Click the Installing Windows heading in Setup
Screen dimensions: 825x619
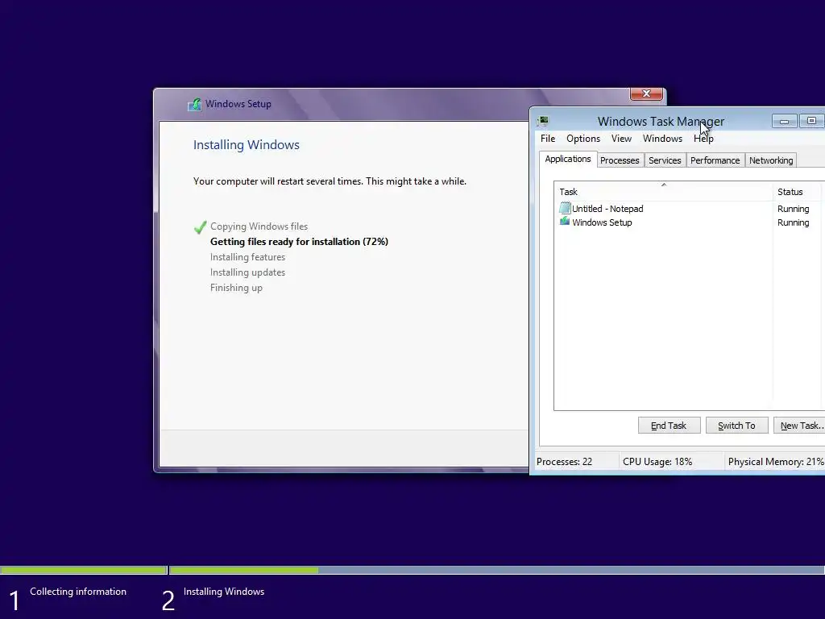point(247,145)
